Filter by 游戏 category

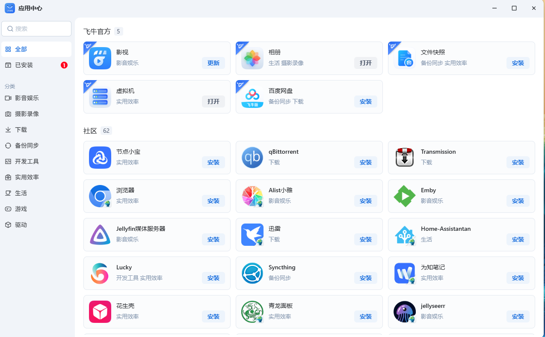36,209
